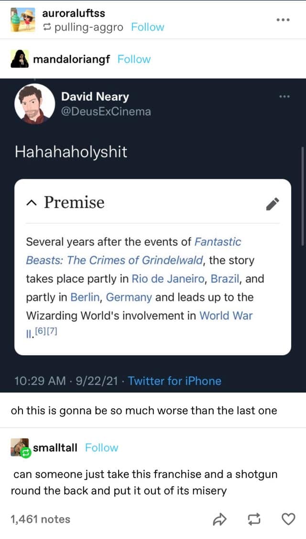Viewport: 306px width, 539px height.
Task: Like the post with the heart icon
Action: pos(288,519)
